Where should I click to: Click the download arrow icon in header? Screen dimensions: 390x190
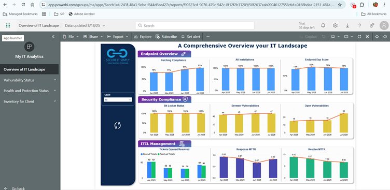347,25
